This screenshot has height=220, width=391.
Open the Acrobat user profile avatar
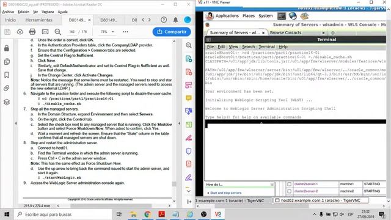pyautogui.click(x=188, y=20)
